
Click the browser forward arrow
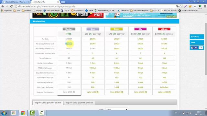point(7,6)
